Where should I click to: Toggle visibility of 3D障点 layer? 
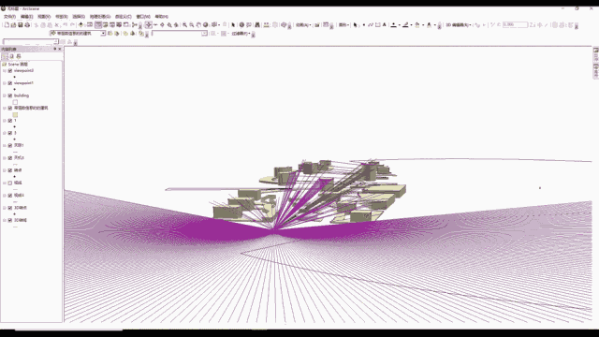coord(10,208)
